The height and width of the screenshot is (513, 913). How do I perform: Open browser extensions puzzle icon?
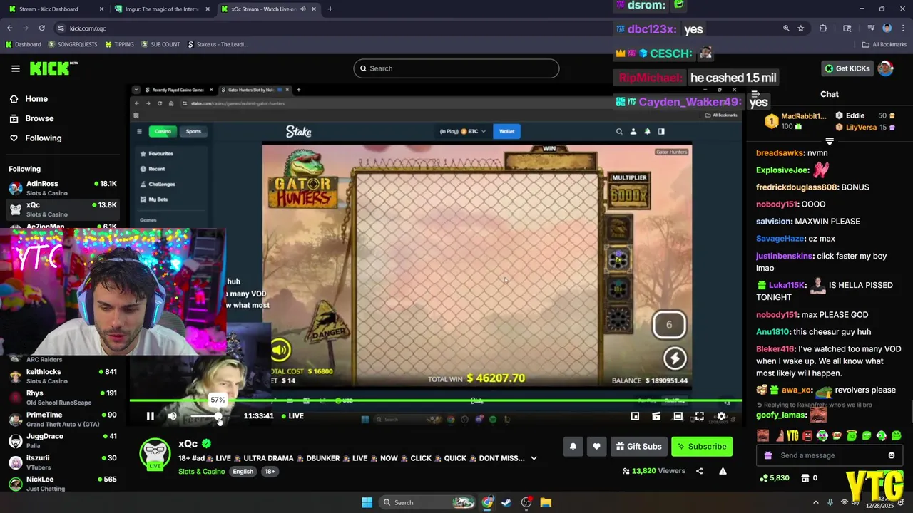(823, 28)
